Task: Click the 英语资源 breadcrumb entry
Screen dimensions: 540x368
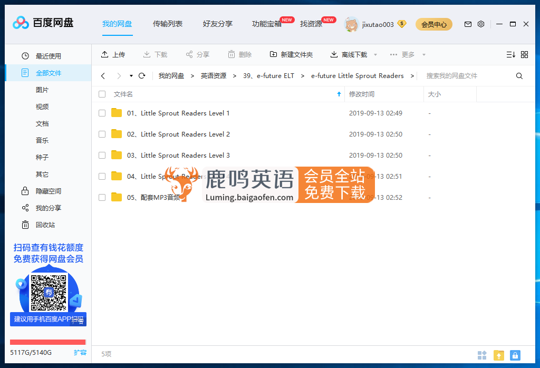Action: [214, 75]
